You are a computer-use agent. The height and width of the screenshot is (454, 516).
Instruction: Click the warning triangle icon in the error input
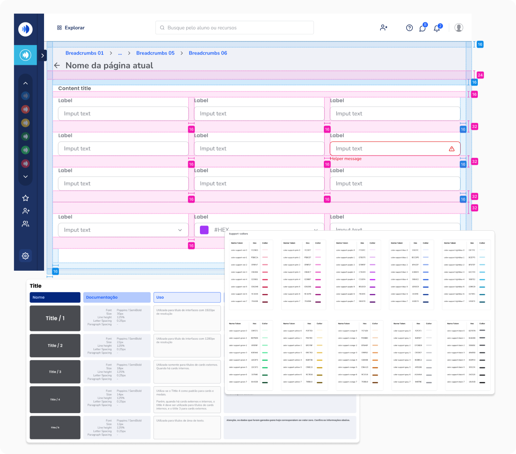[x=452, y=149]
